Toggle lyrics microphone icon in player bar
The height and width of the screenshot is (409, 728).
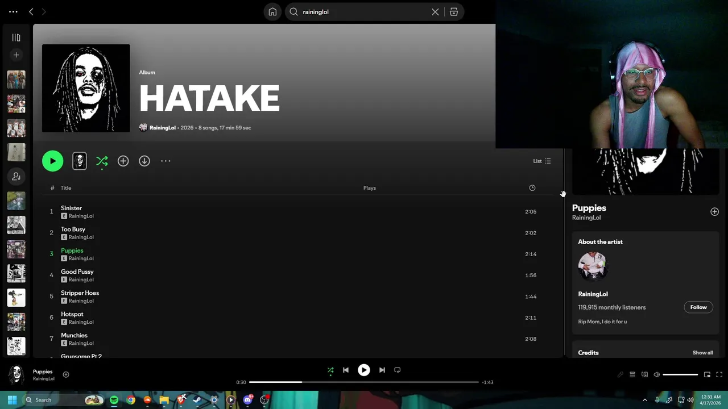pos(620,375)
